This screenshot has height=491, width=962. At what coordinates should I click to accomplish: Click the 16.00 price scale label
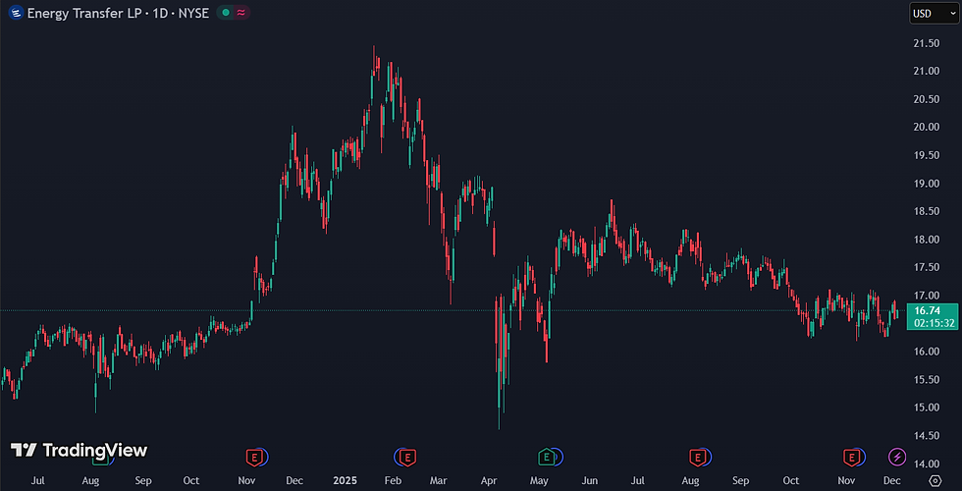pos(926,352)
